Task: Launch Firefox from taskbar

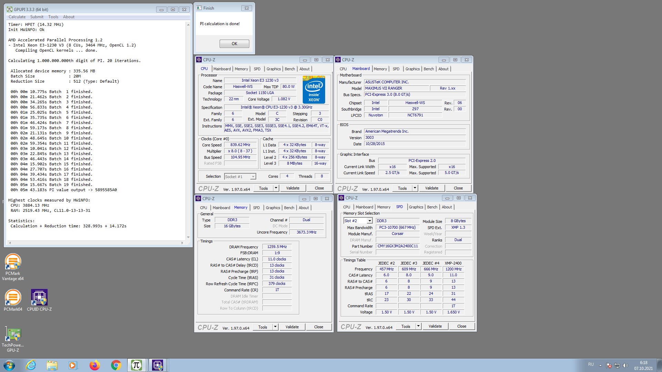Action: (94, 365)
